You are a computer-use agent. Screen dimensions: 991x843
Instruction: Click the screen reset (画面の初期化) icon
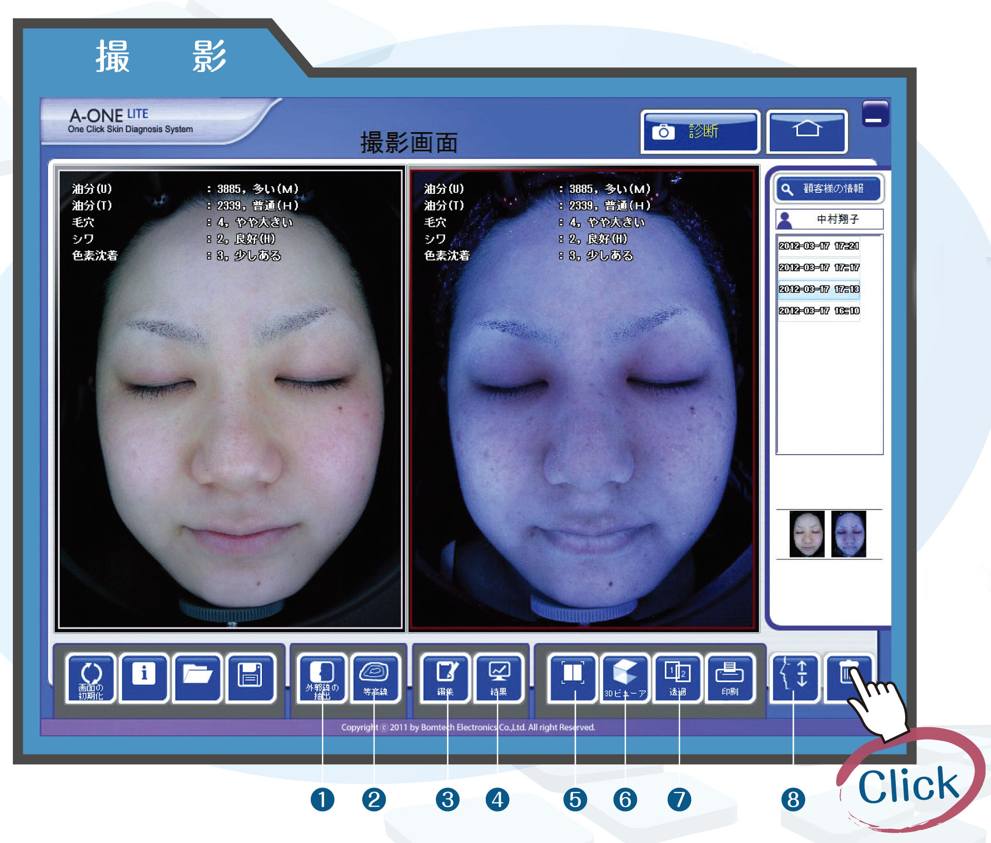91,678
